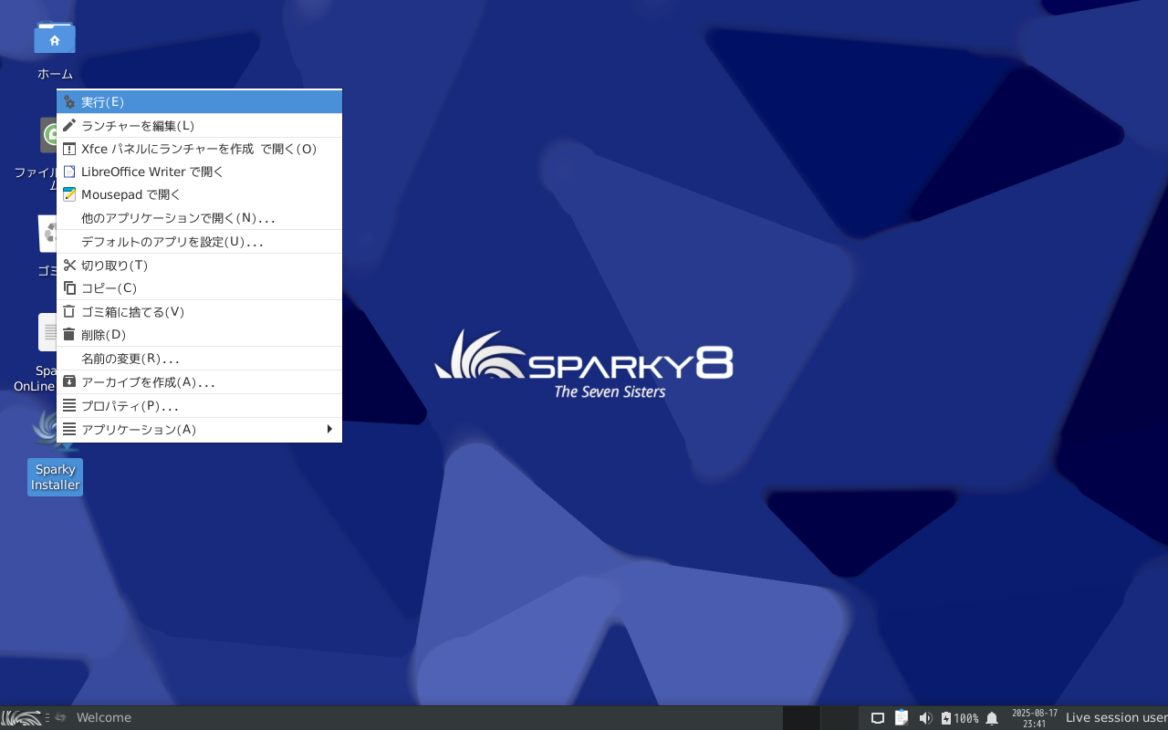This screenshot has width=1168, height=730.
Task: Open プロパティ(P)... from the context menu
Action: 199,406
